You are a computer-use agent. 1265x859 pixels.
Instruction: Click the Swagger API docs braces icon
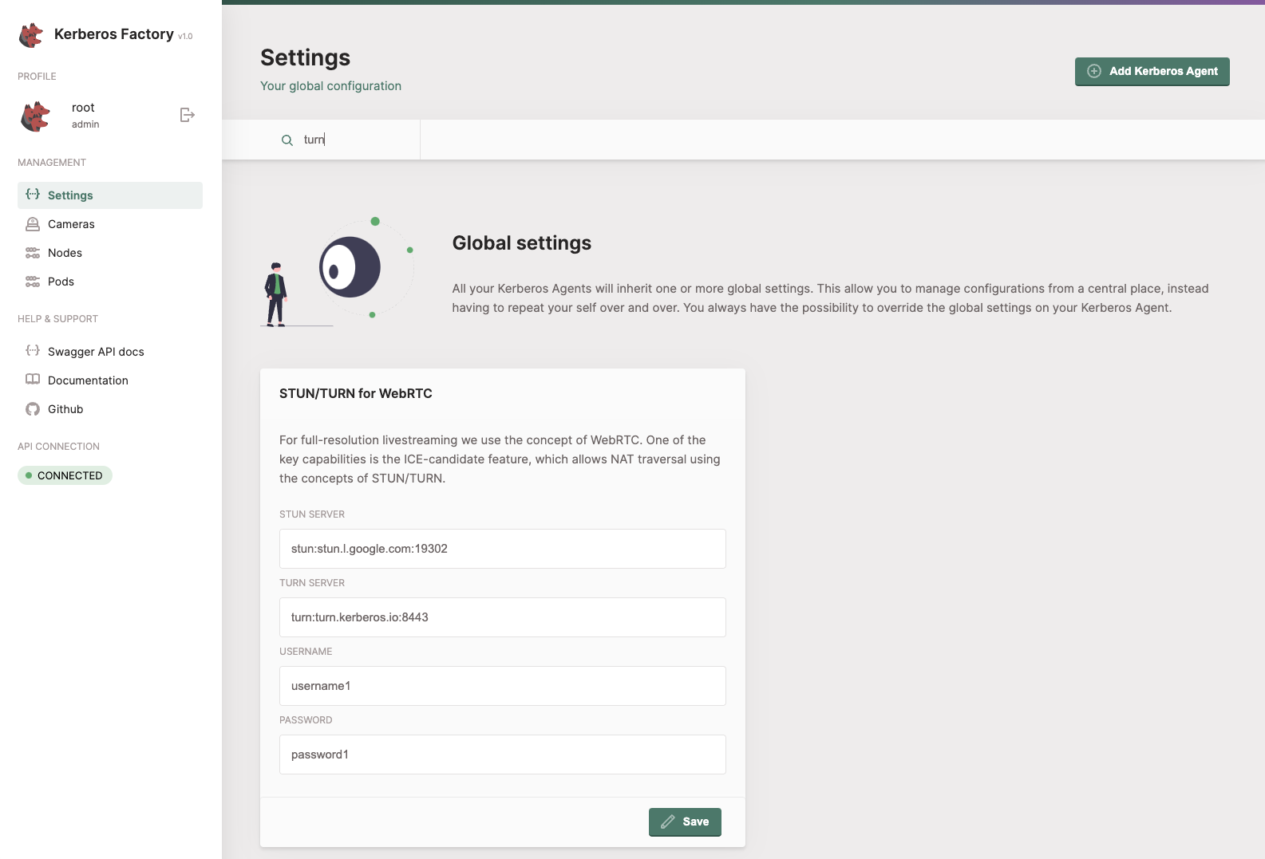click(x=33, y=351)
